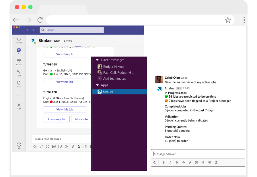Click the Message Straker input field
Screen dimensions: 257x177
point(198,154)
